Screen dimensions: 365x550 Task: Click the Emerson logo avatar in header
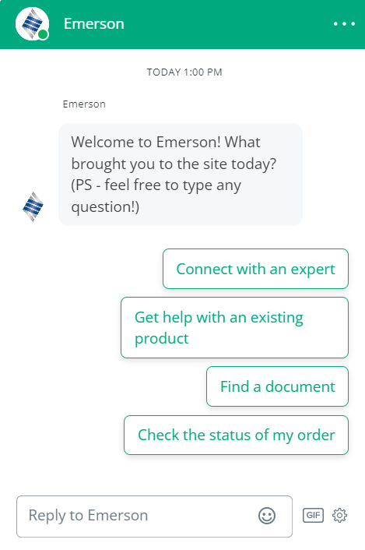pos(32,24)
